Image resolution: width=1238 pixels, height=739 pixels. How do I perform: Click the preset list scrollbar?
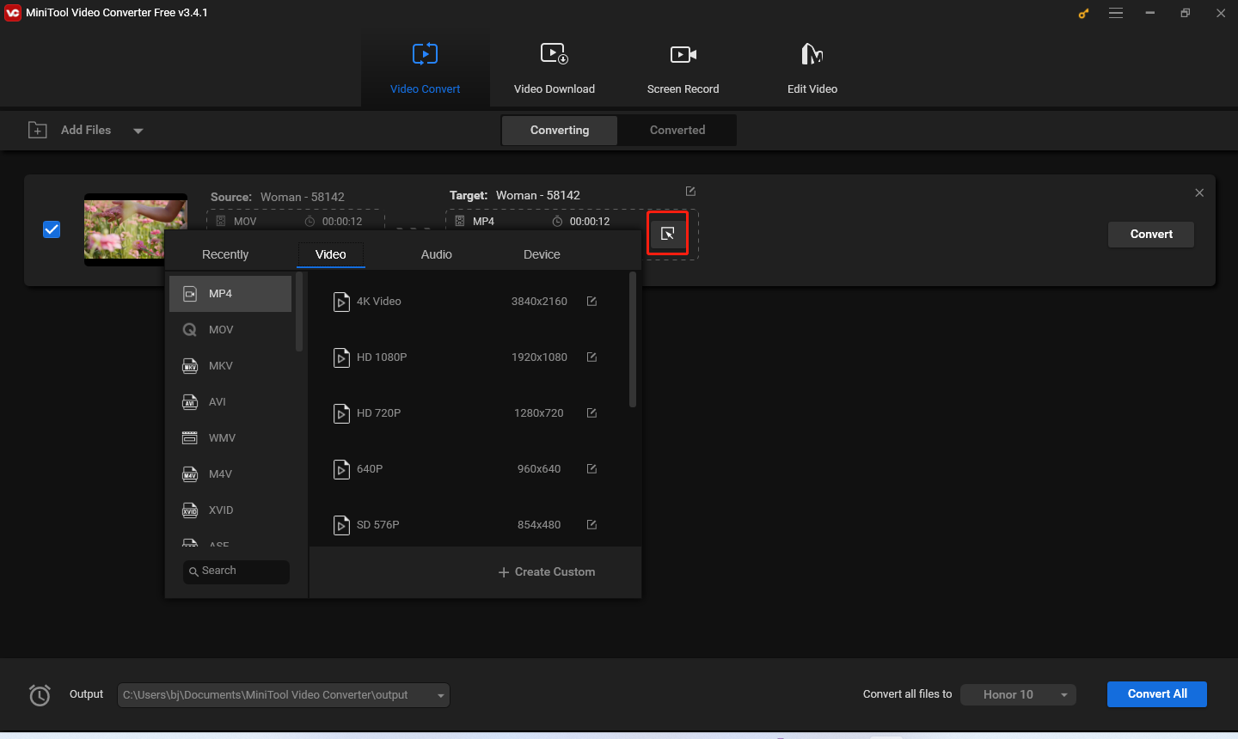click(633, 340)
